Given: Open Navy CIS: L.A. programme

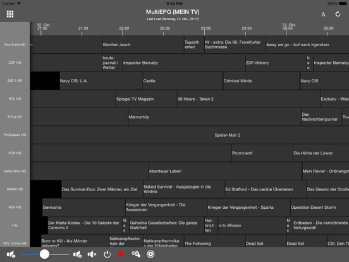Looking at the screenshot, I should coord(101,80).
